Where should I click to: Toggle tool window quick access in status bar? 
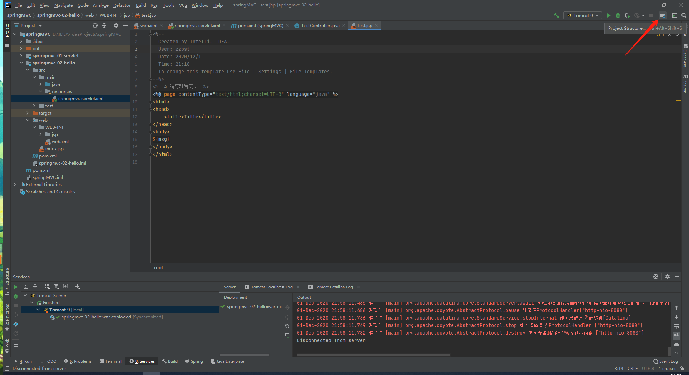point(7,369)
